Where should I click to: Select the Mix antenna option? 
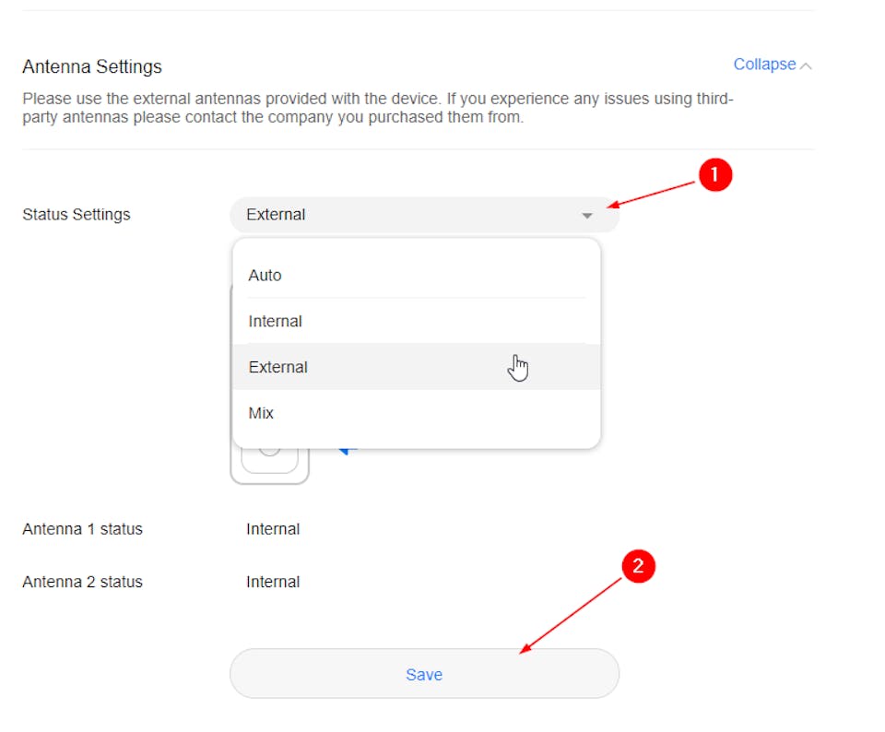(x=262, y=413)
